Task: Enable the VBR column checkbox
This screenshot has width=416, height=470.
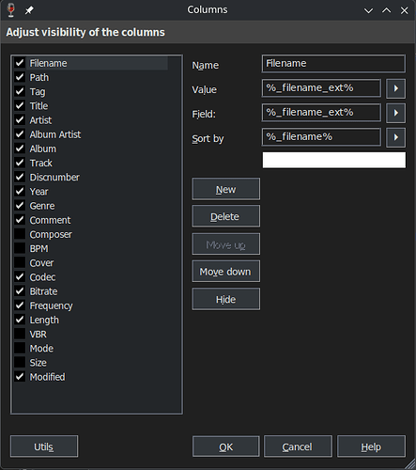Action: click(x=20, y=334)
